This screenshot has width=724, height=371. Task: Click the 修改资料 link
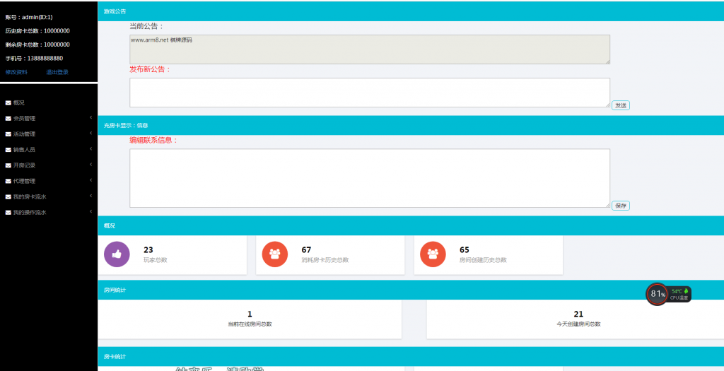tap(17, 73)
